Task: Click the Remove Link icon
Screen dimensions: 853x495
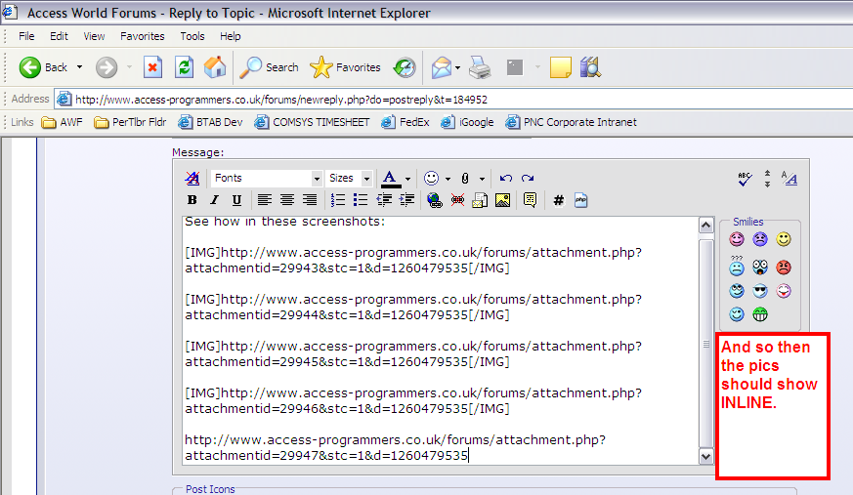Action: click(x=457, y=200)
